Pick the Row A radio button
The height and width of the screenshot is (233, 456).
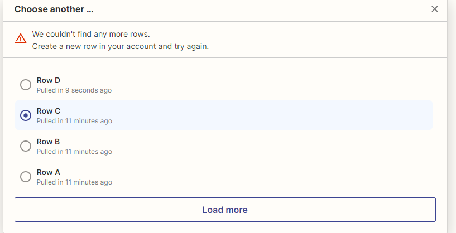pos(26,177)
